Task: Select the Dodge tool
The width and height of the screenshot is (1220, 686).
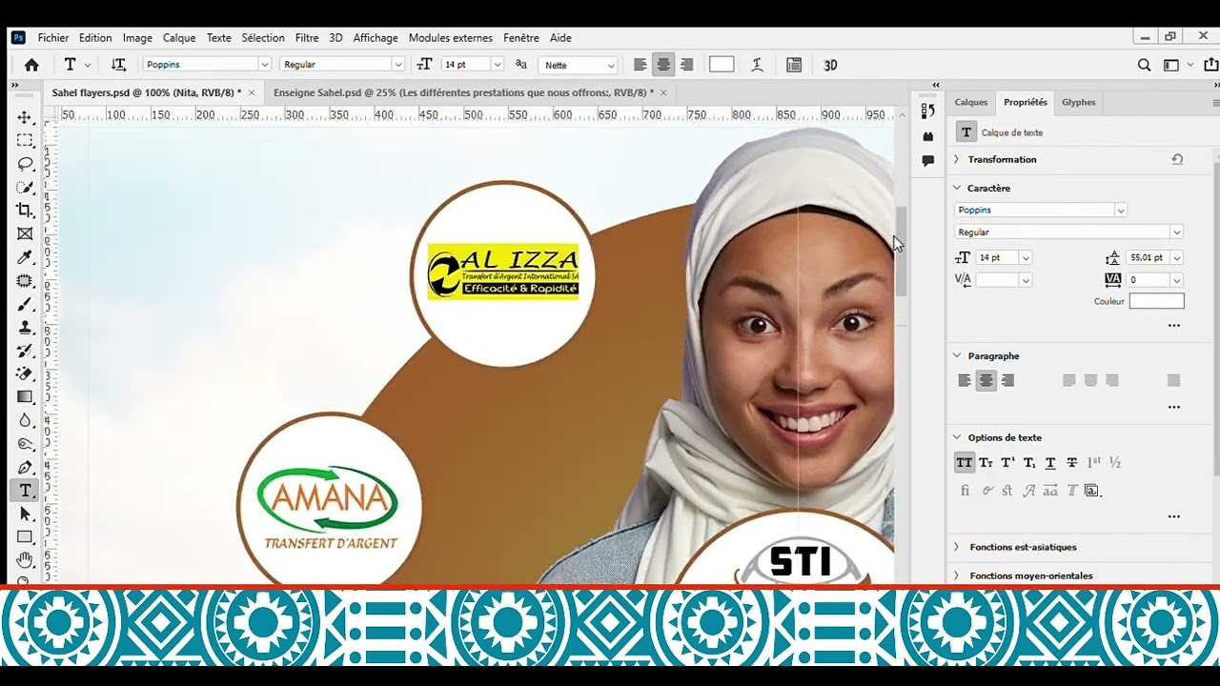Action: tap(25, 444)
